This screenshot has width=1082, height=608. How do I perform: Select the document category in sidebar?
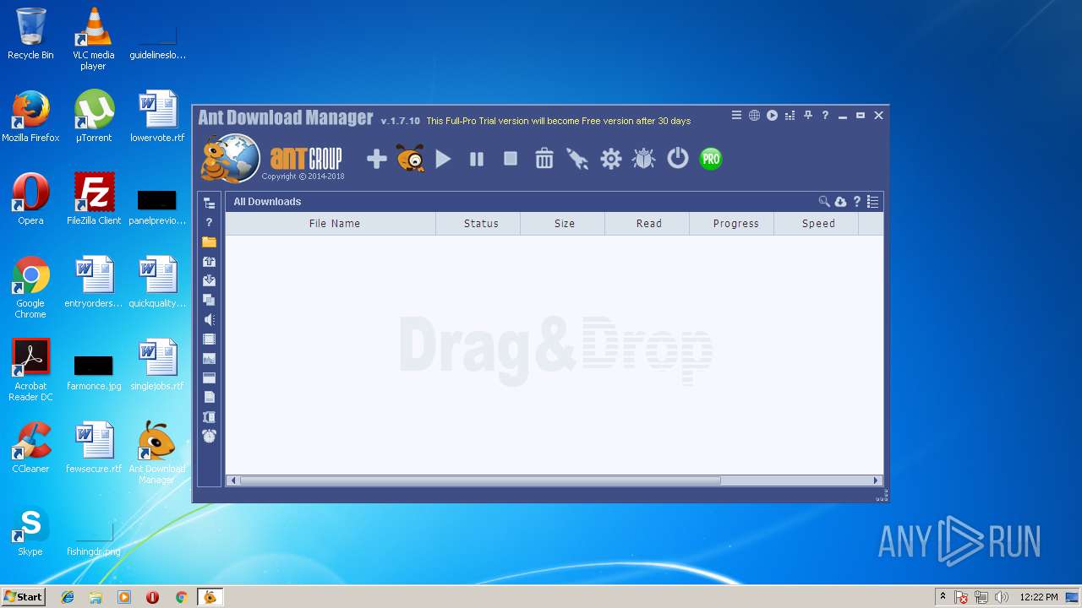coord(209,397)
